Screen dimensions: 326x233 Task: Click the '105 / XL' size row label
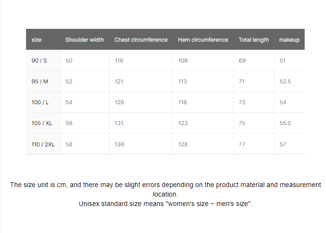tap(42, 123)
